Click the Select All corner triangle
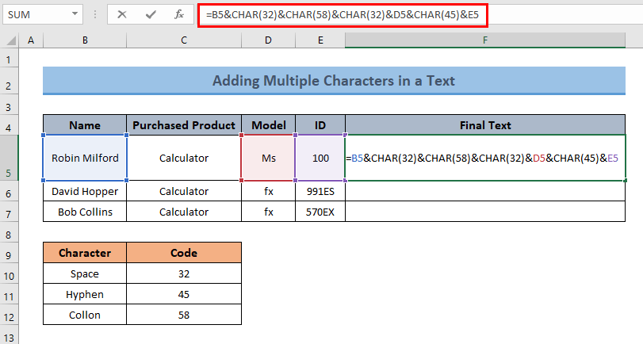Viewport: 643px width, 344px height. pos(10,41)
